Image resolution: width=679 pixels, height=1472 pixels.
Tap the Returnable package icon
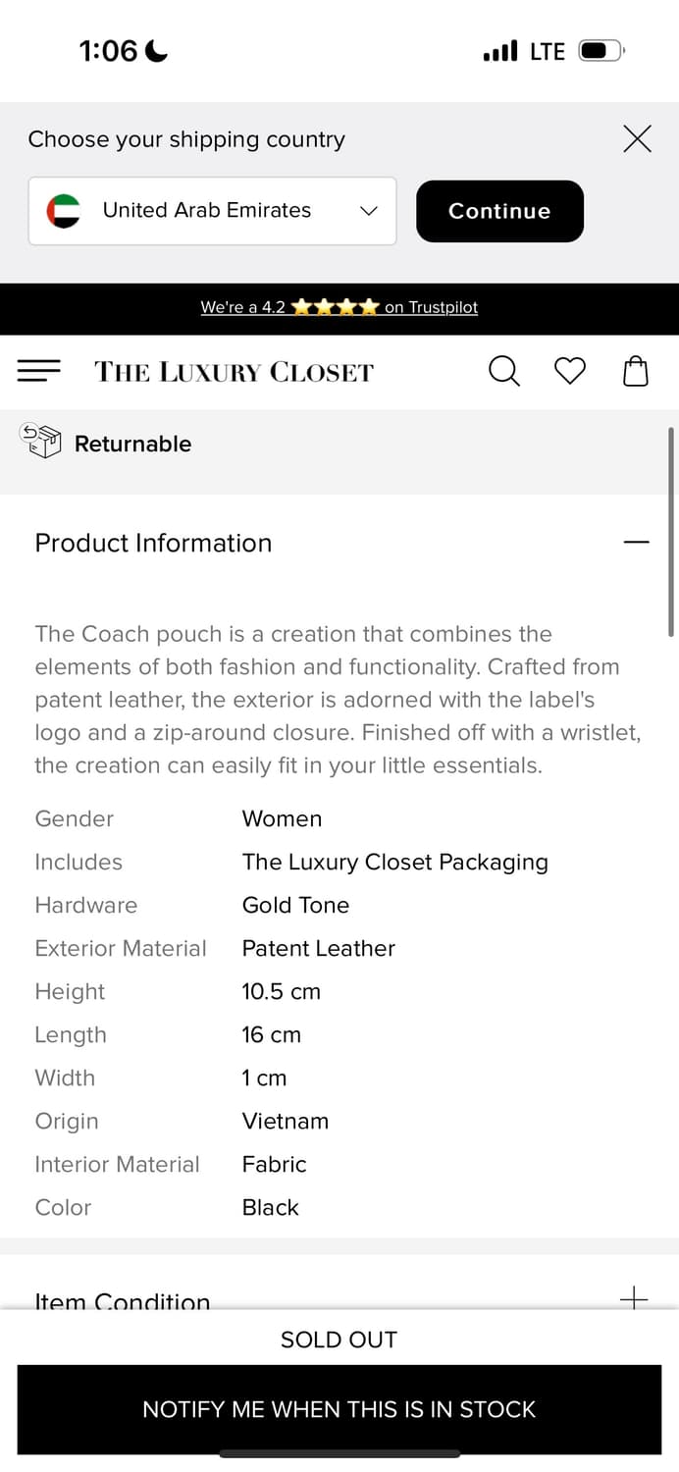pos(40,442)
